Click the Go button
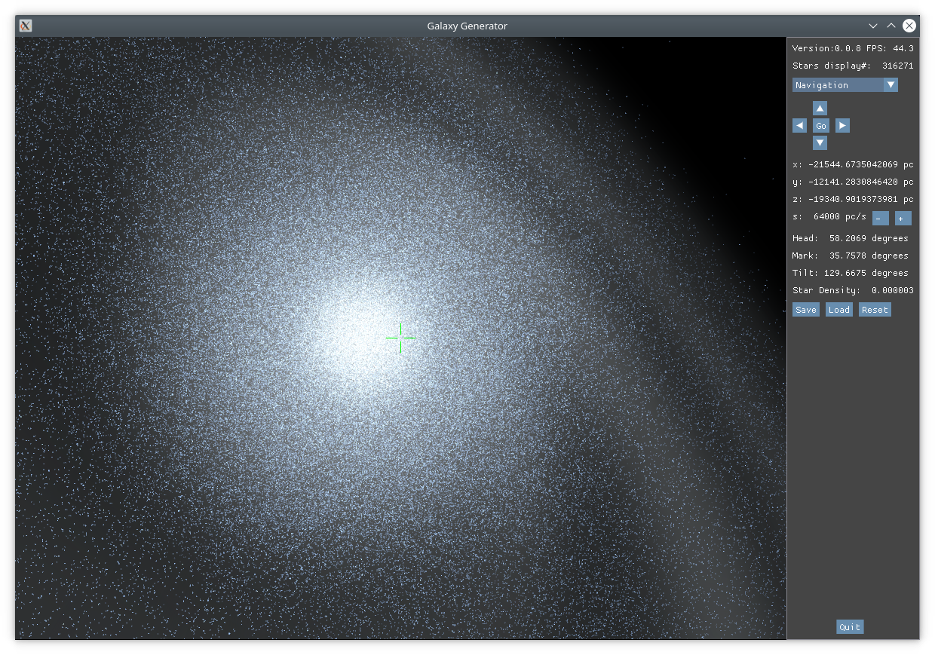This screenshot has width=935, height=655. pos(821,126)
